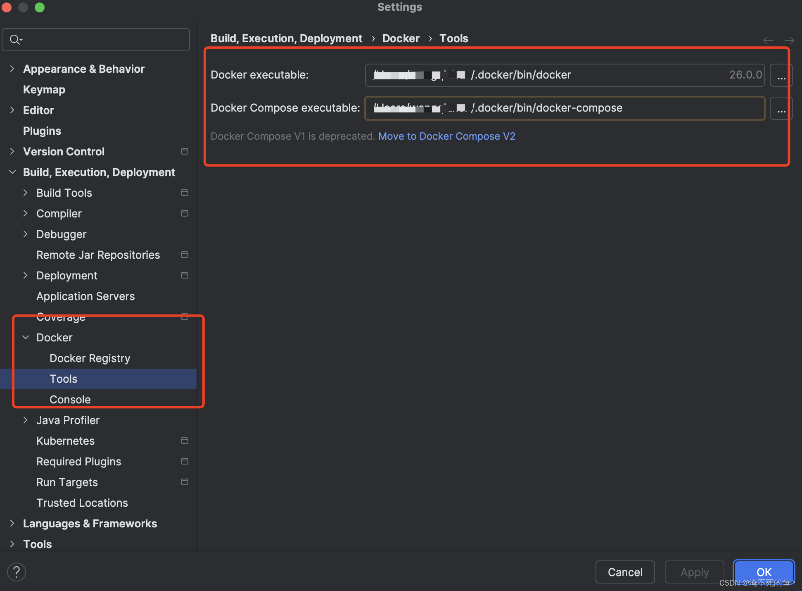Collapse the Docker node
The image size is (802, 591).
[26, 337]
